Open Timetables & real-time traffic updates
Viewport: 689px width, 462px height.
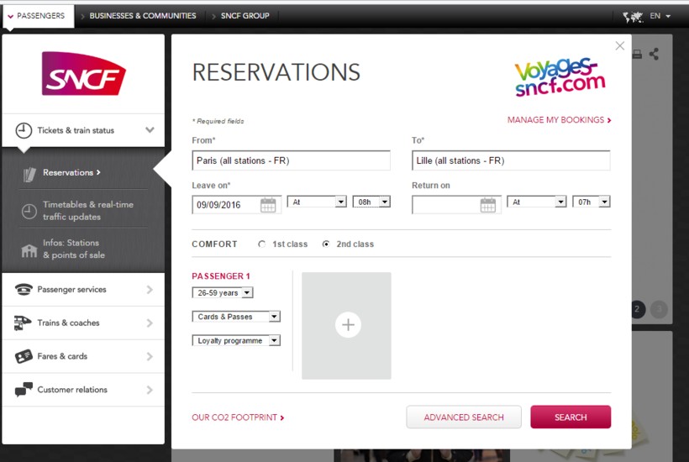click(x=88, y=211)
